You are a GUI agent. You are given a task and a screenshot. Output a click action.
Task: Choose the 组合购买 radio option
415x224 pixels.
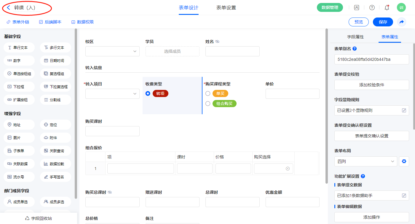208,104
